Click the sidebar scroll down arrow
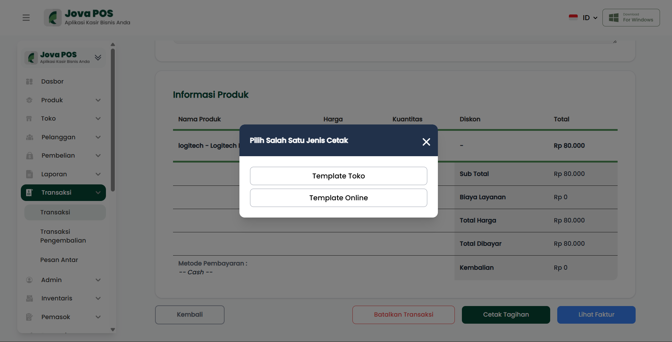The width and height of the screenshot is (672, 342). coord(113,330)
